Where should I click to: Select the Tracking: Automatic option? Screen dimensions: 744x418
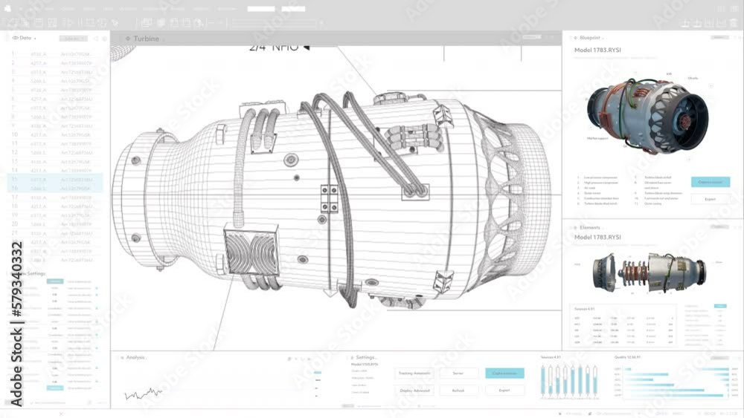(414, 373)
